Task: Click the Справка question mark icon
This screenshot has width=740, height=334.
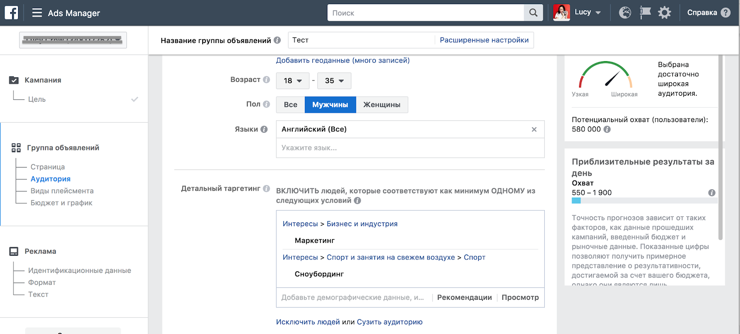Action: 726,12
